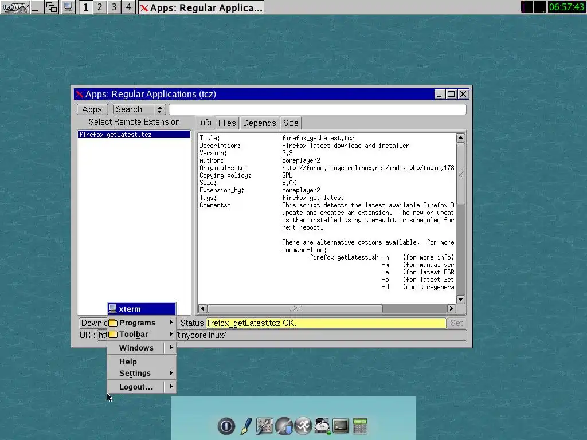Switch to the Files tab
This screenshot has height=440, width=587.
(227, 123)
